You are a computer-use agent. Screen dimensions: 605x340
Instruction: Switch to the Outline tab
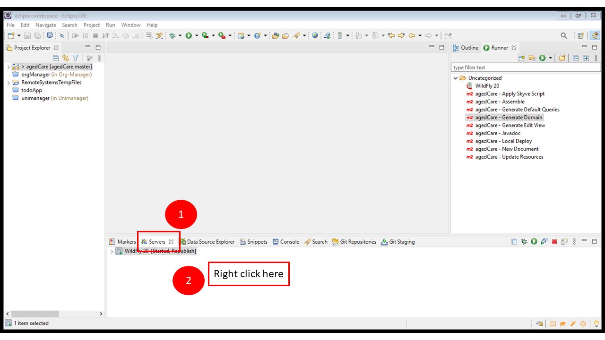point(466,48)
